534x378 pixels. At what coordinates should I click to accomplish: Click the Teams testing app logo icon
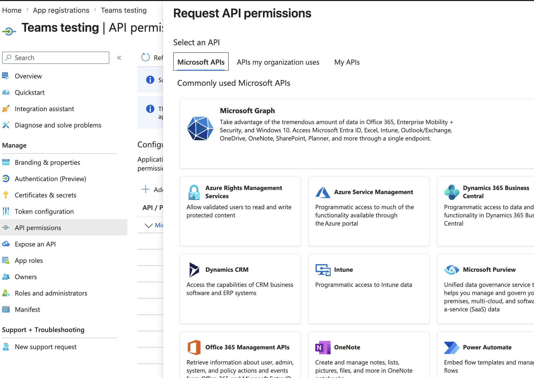pyautogui.click(x=9, y=31)
